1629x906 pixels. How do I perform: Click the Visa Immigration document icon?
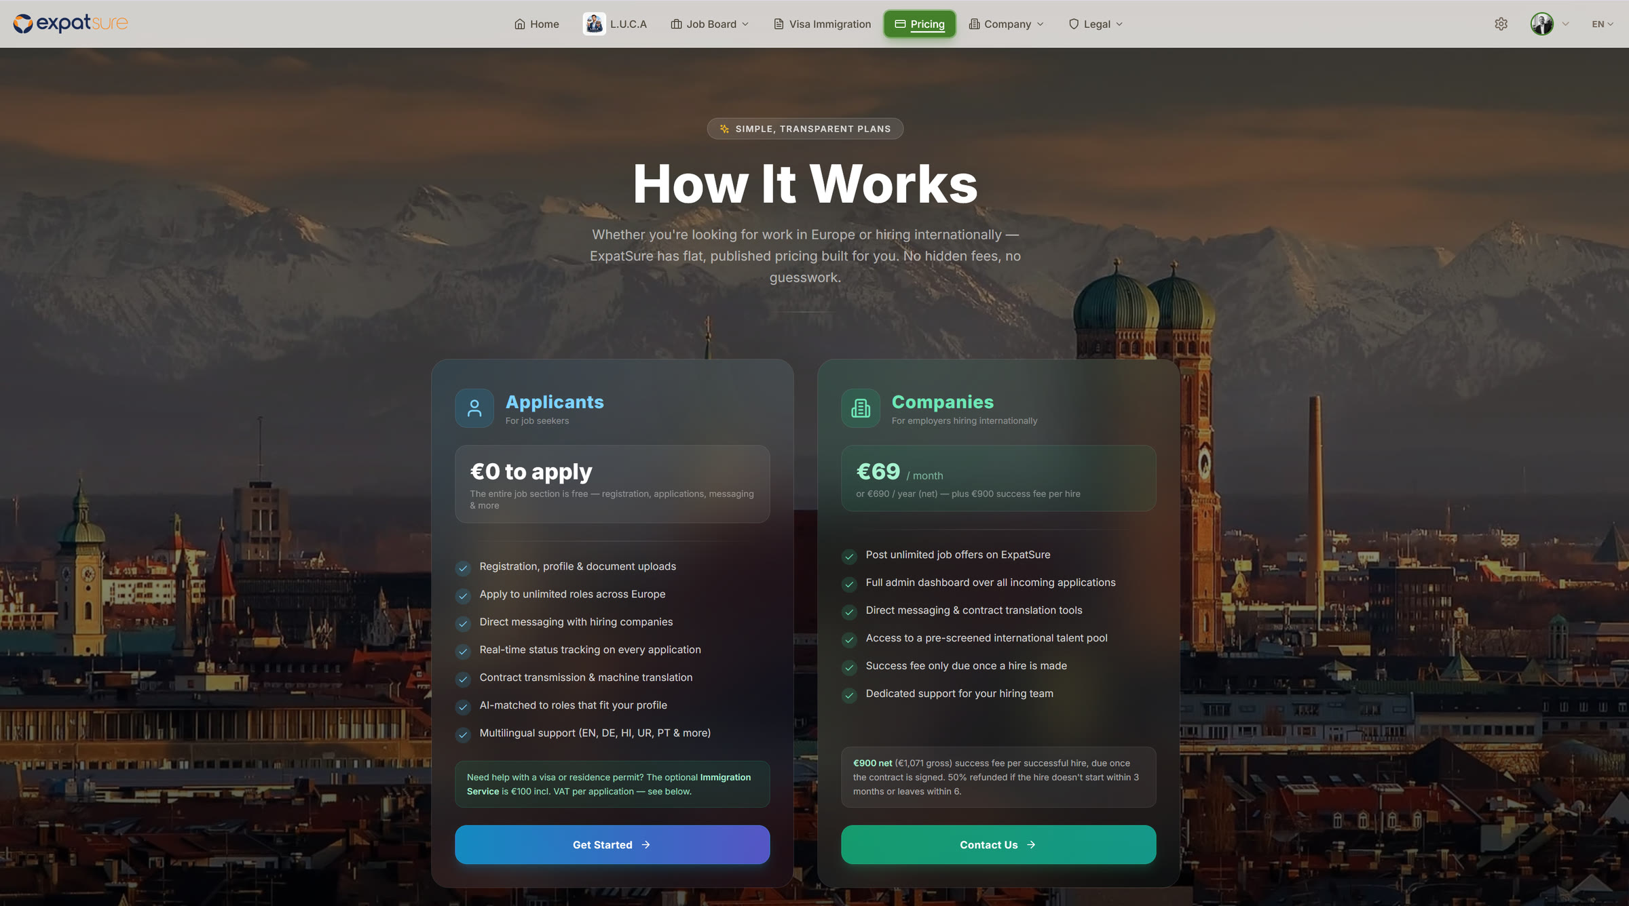click(779, 24)
